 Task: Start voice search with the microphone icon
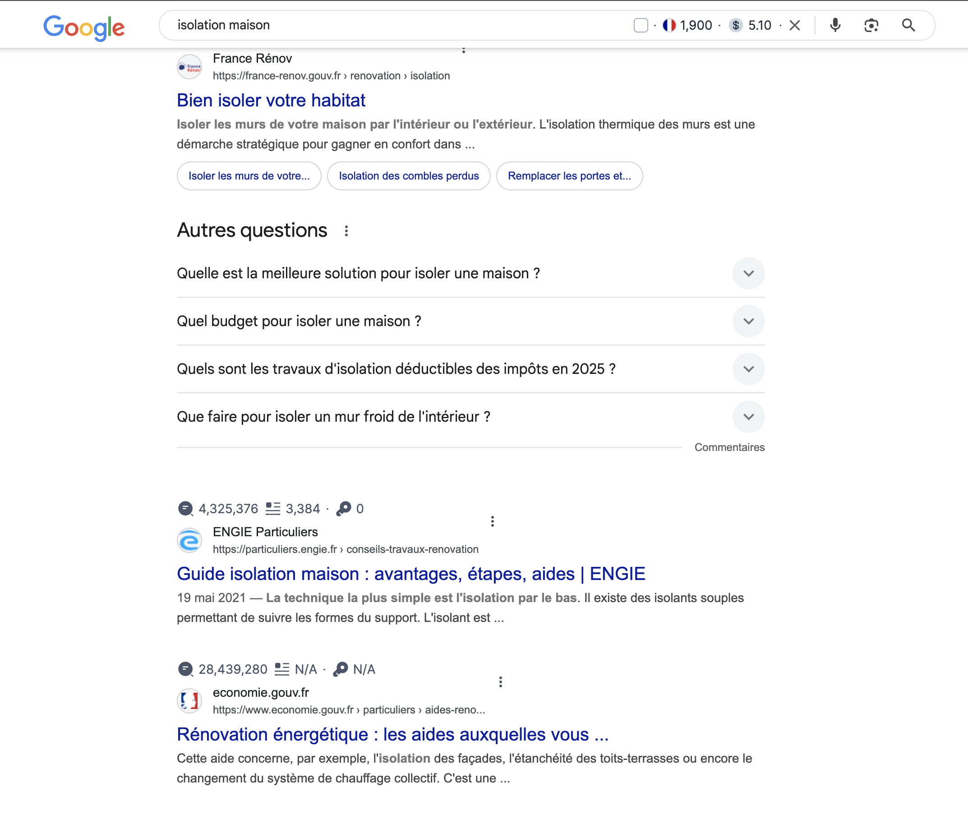point(835,25)
